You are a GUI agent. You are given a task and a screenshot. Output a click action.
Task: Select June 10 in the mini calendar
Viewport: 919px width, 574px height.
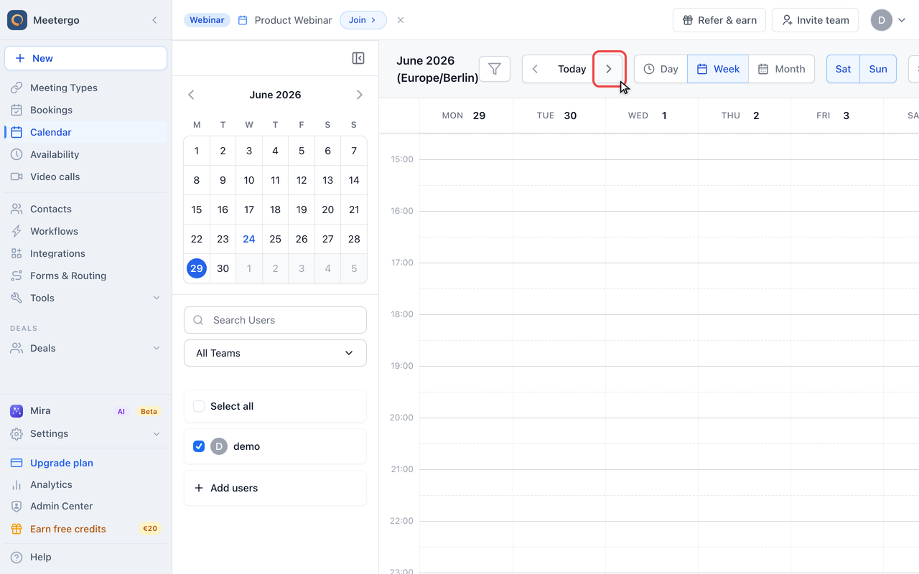point(249,180)
